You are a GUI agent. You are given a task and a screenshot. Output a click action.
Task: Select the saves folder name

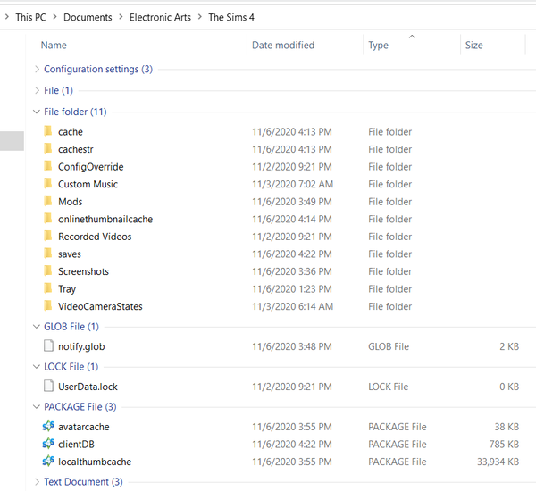[70, 254]
